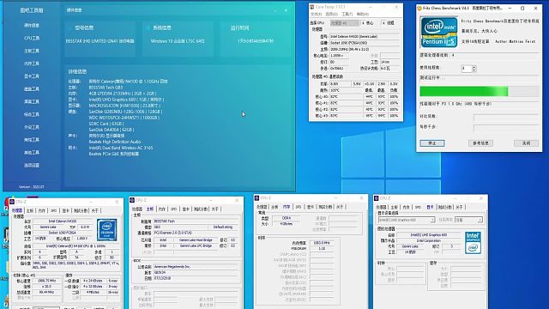The height and width of the screenshot is (309, 549).
Task: Choose 综合工具 in the toolbox sidebar
Action: [32, 114]
